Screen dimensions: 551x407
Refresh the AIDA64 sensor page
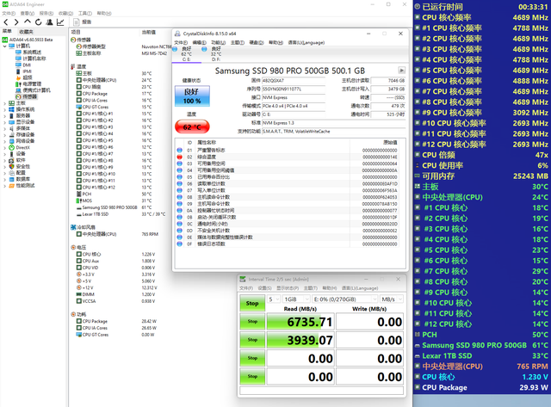[x=38, y=22]
